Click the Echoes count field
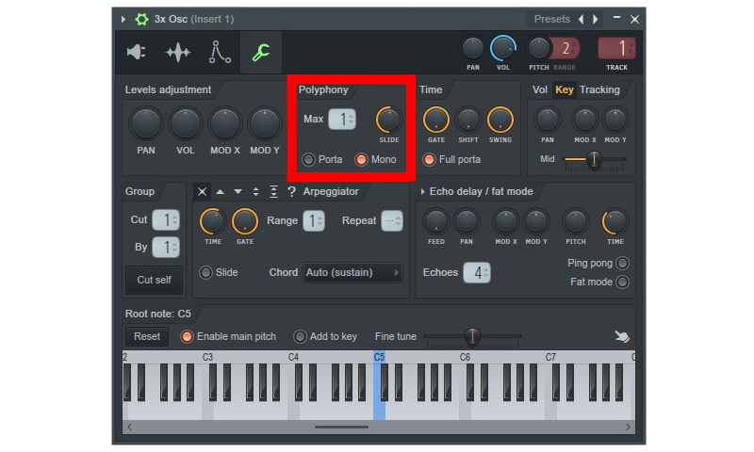Image resolution: width=754 pixels, height=452 pixels. point(477,273)
